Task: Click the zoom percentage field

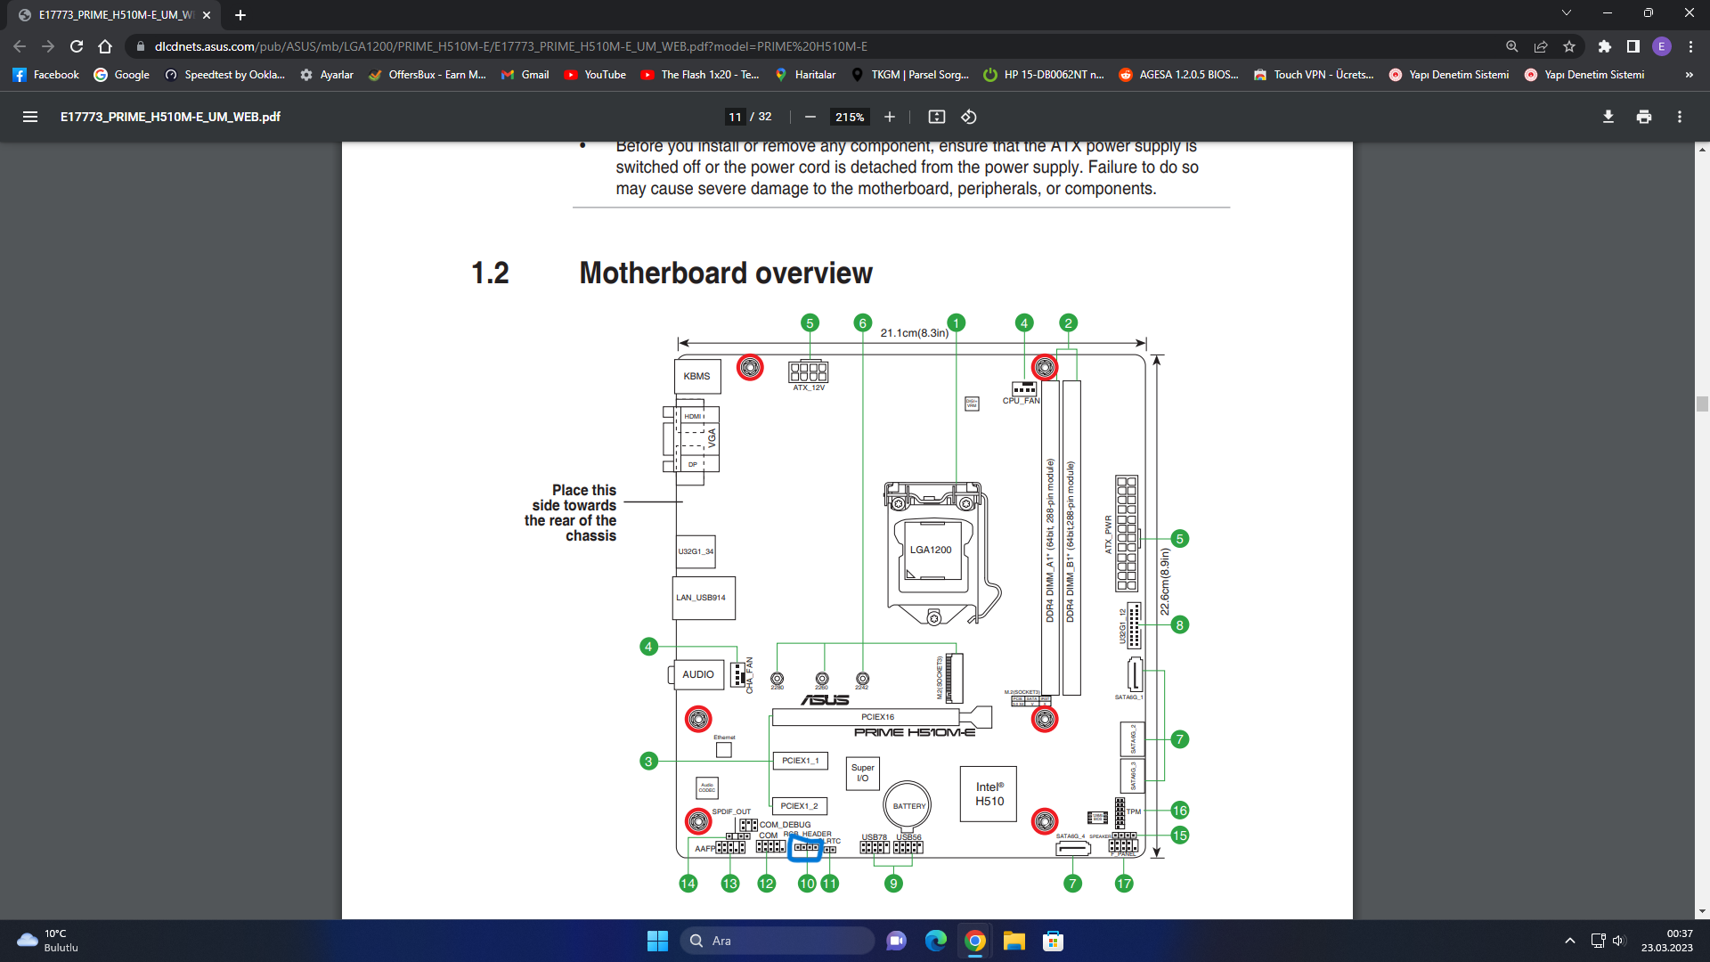Action: click(849, 117)
